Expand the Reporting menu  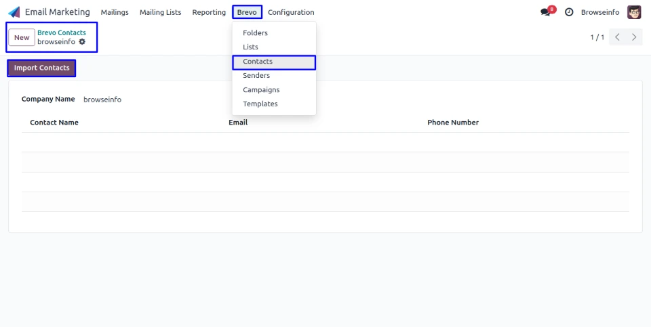coord(209,12)
